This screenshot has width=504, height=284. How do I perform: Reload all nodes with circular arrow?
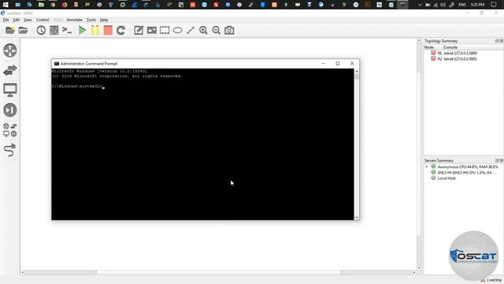[x=120, y=30]
